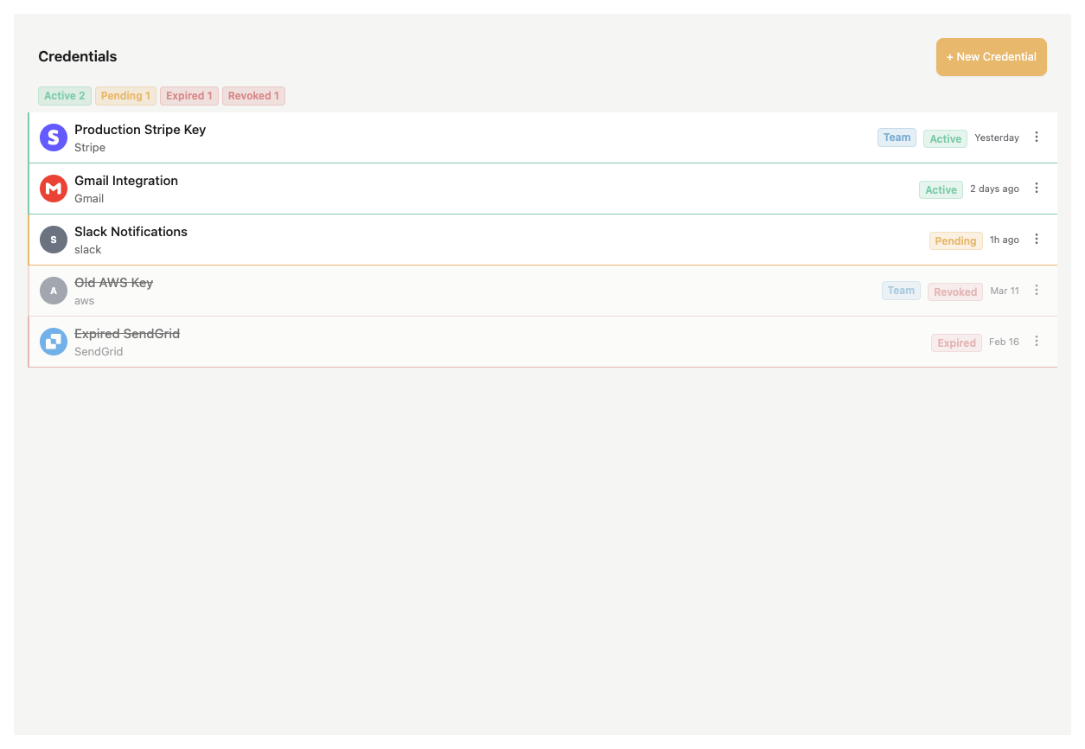The height and width of the screenshot is (749, 1085).
Task: Select the Slack workspace icon
Action: tap(53, 239)
